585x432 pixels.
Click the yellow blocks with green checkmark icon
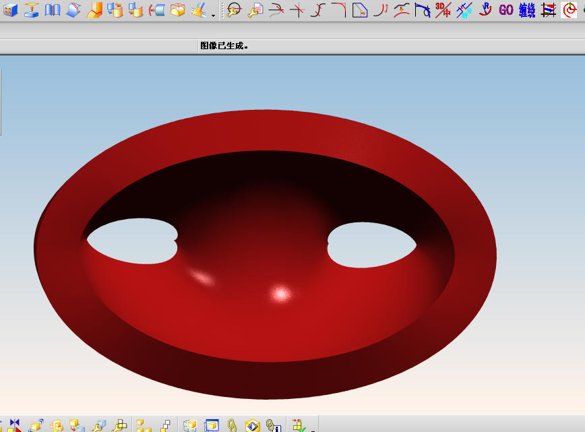click(x=299, y=425)
